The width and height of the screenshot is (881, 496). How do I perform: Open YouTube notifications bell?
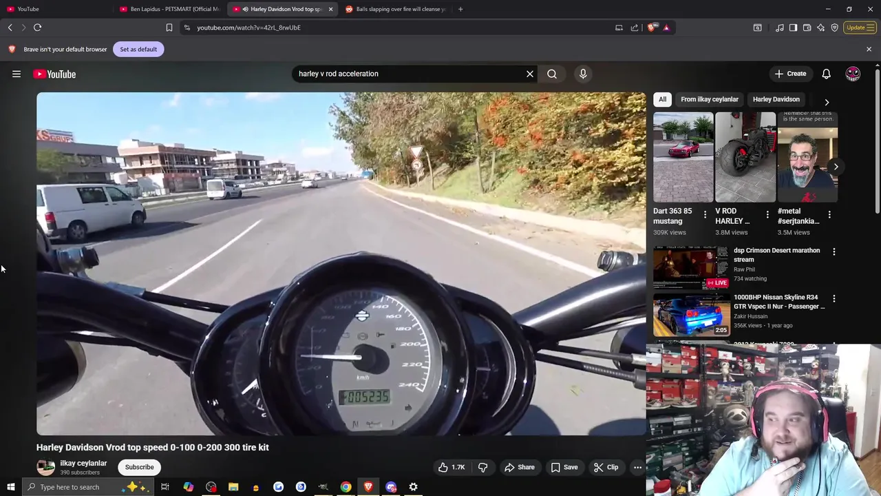(x=826, y=74)
